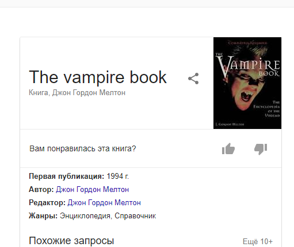Click the Первая публикация label

(67, 176)
